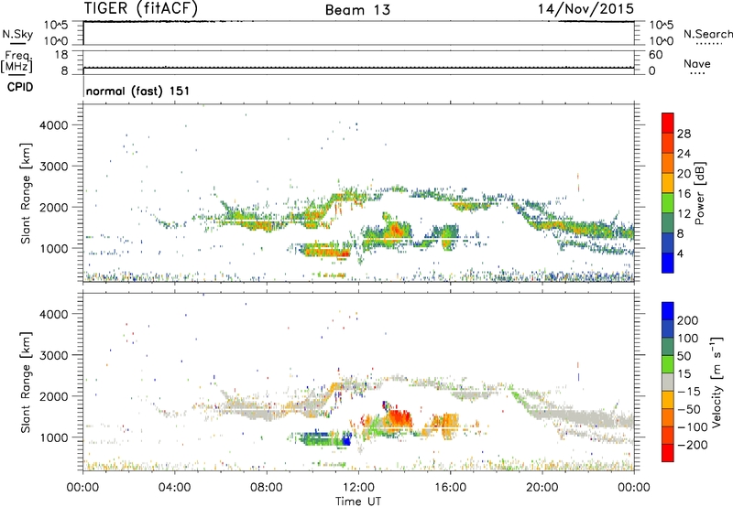733x507 pixels.
Task: Click the 08:00 time axis tick label
Action: [267, 488]
